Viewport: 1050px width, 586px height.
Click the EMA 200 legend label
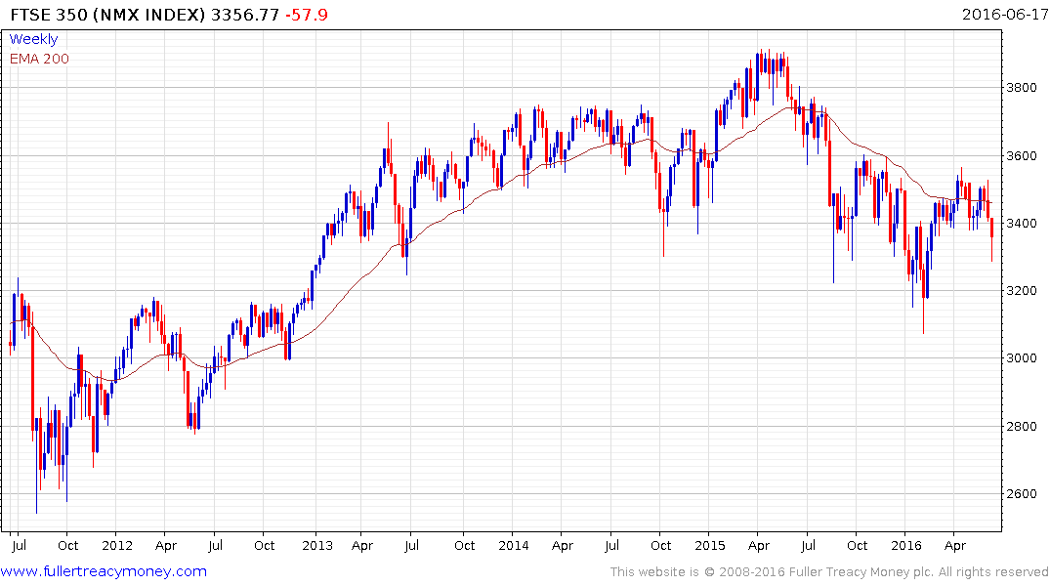click(39, 59)
